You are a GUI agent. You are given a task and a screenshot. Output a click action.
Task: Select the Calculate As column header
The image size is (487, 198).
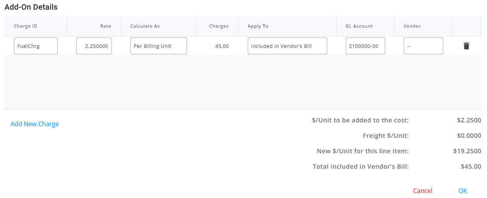[x=145, y=26]
